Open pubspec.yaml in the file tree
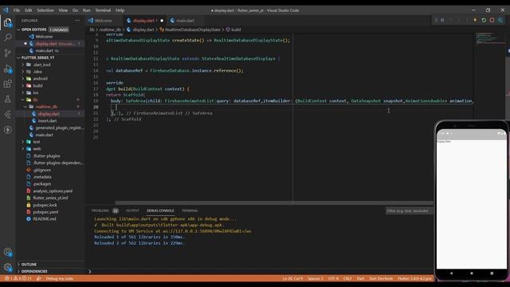The image size is (510, 287). coord(45,212)
